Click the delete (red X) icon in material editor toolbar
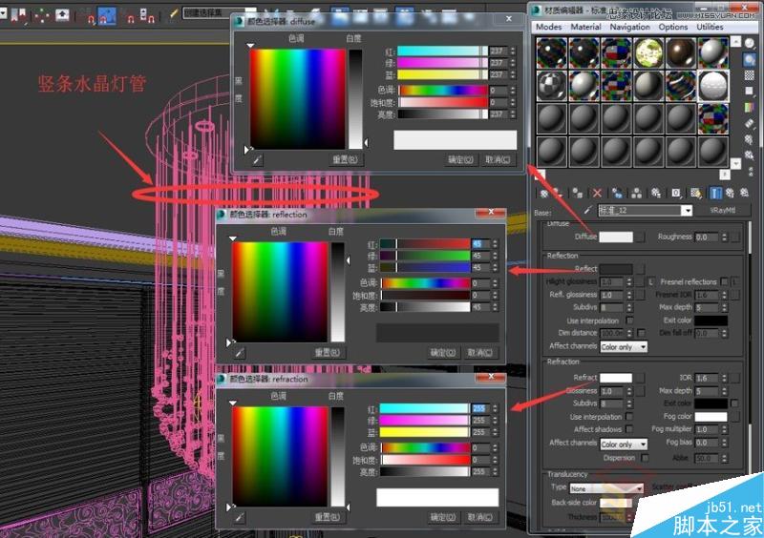Viewport: 764px width, 538px height. pyautogui.click(x=598, y=194)
